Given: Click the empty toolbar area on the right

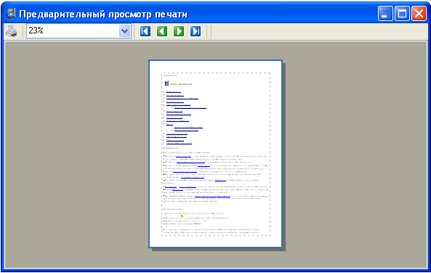Looking at the screenshot, I should (x=319, y=31).
